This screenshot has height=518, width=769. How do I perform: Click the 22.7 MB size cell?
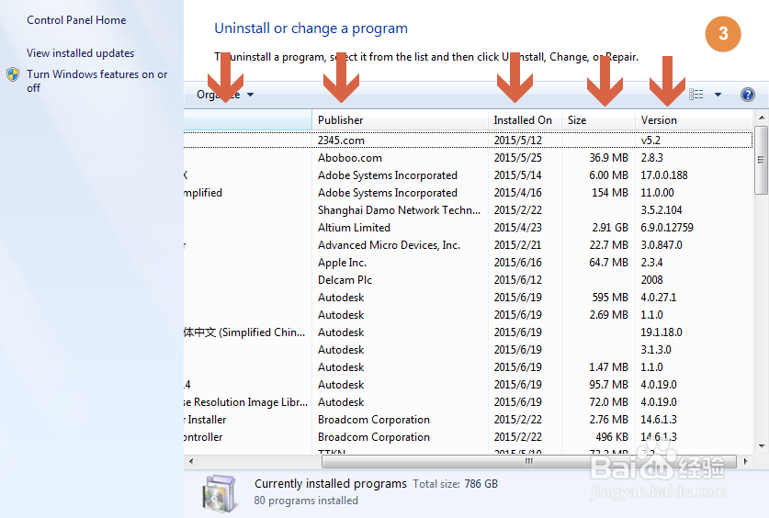[x=608, y=245]
